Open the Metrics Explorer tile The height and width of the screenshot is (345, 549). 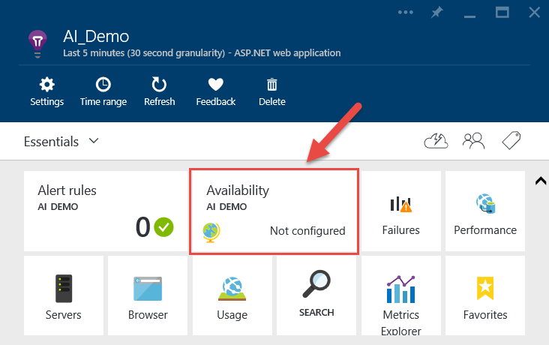point(401,295)
